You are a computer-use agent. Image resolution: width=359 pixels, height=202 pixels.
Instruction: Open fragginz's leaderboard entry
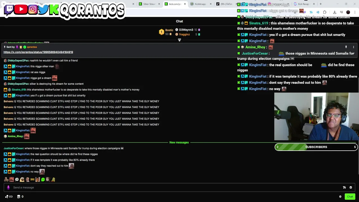click(184, 35)
